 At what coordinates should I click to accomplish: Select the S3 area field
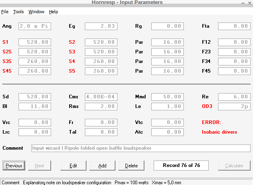pyautogui.click(x=101, y=52)
